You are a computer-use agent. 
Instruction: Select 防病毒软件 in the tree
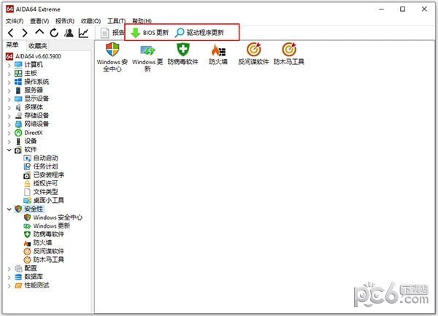coord(44,234)
